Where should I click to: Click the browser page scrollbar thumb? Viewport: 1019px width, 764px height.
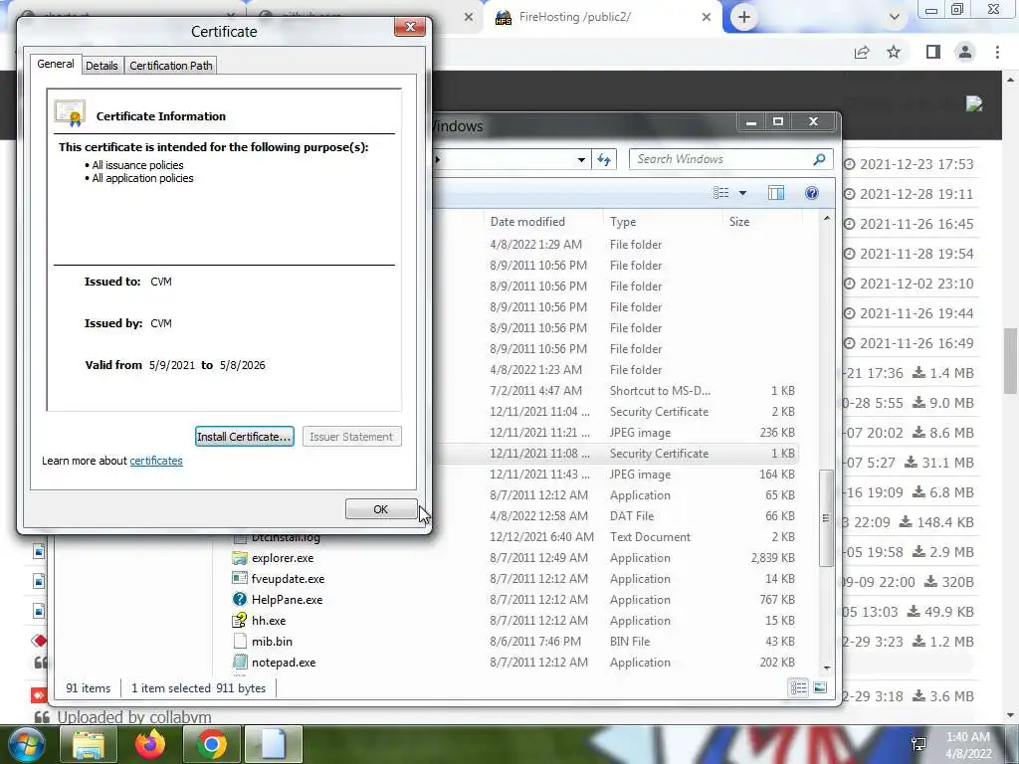[x=1011, y=360]
